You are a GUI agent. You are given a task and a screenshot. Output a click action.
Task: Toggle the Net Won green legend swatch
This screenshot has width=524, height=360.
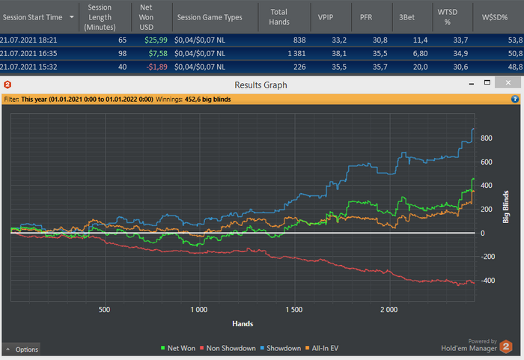click(162, 348)
